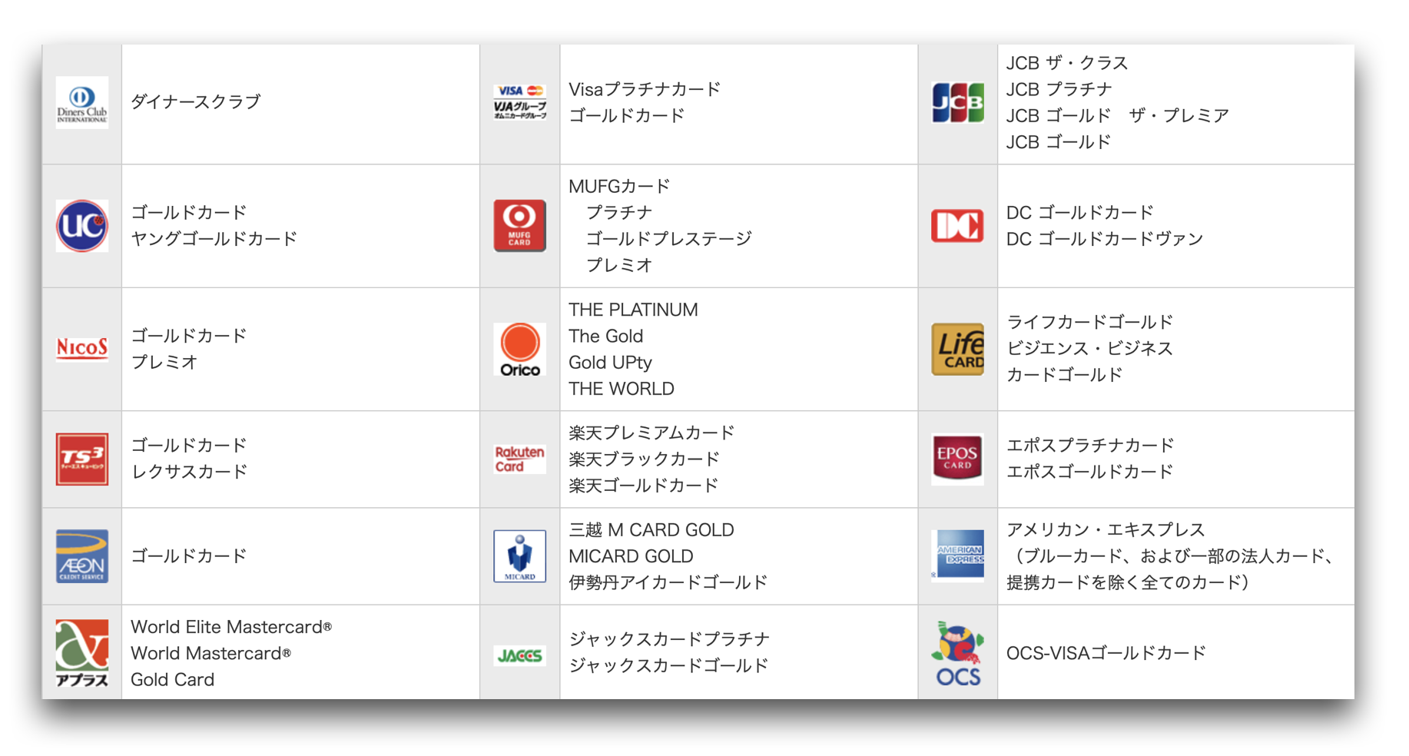Click the EPOS Card logo
This screenshot has width=1409, height=756.
(958, 459)
